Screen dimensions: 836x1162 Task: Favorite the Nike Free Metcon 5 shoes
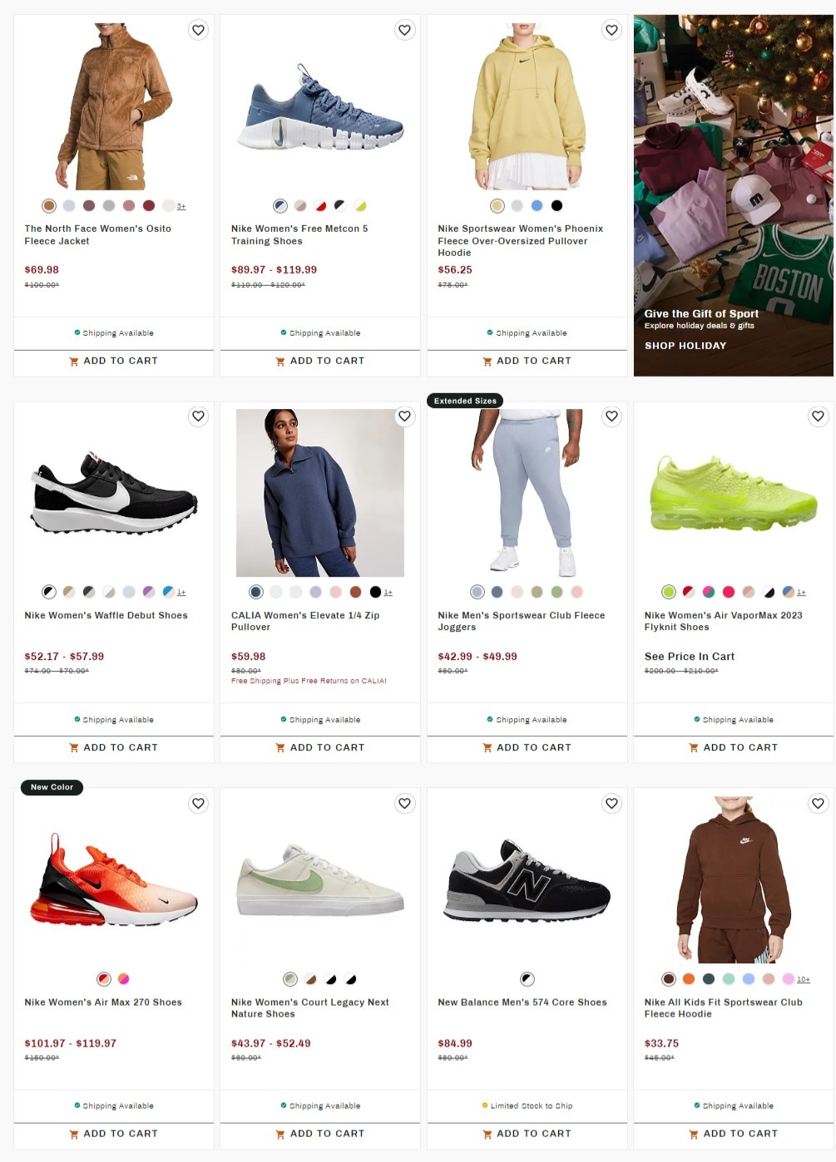pos(405,30)
